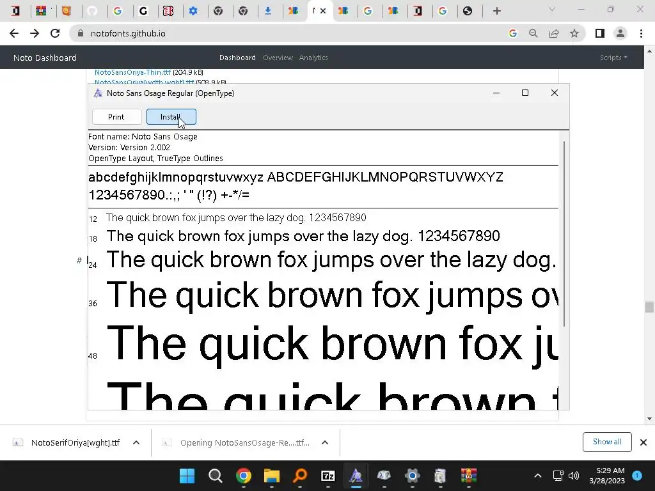Open Windows taskbar search
Viewport: 655px width, 491px height.
[215, 476]
